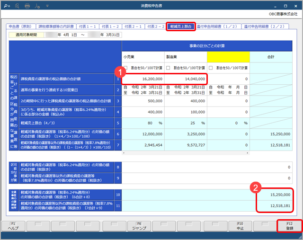Click the 16,200,000 cell in row 1
The width and height of the screenshot is (303, 240).
(143, 79)
